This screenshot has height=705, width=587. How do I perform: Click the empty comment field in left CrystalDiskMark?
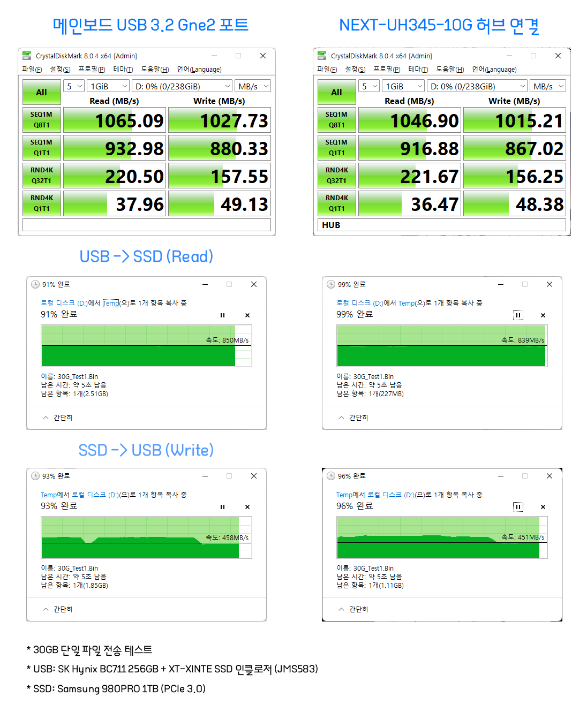(x=147, y=225)
